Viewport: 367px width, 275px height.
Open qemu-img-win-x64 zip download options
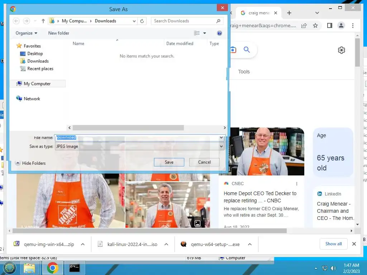pyautogui.click(x=83, y=244)
